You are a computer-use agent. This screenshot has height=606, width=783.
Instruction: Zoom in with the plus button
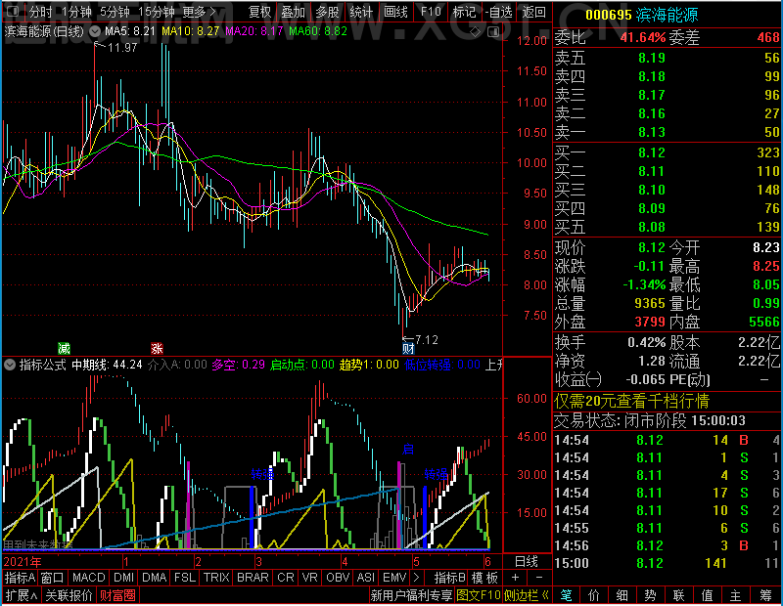(516, 578)
